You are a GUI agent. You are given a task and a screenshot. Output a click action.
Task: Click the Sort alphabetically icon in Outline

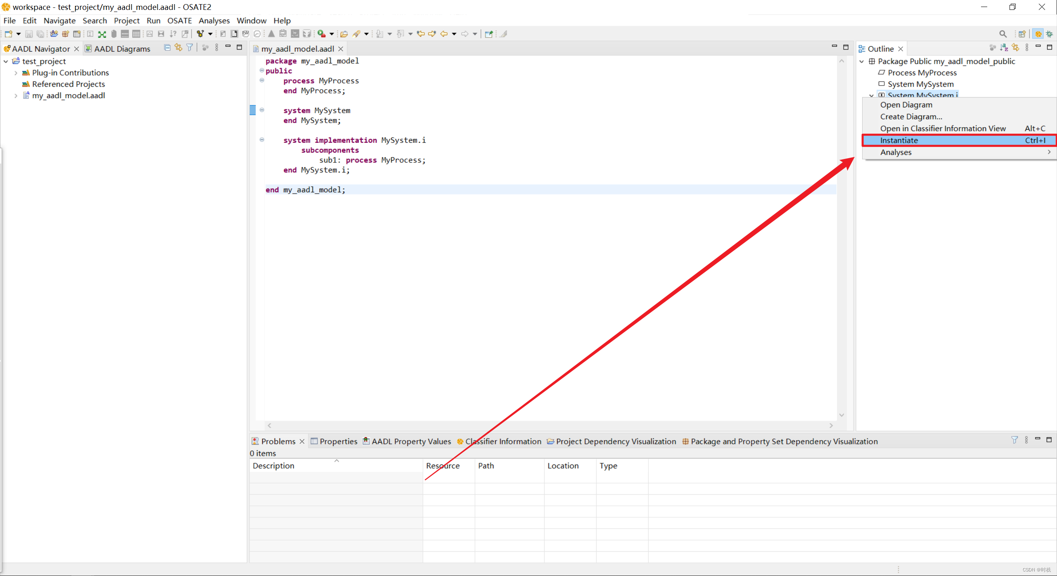tap(1004, 48)
